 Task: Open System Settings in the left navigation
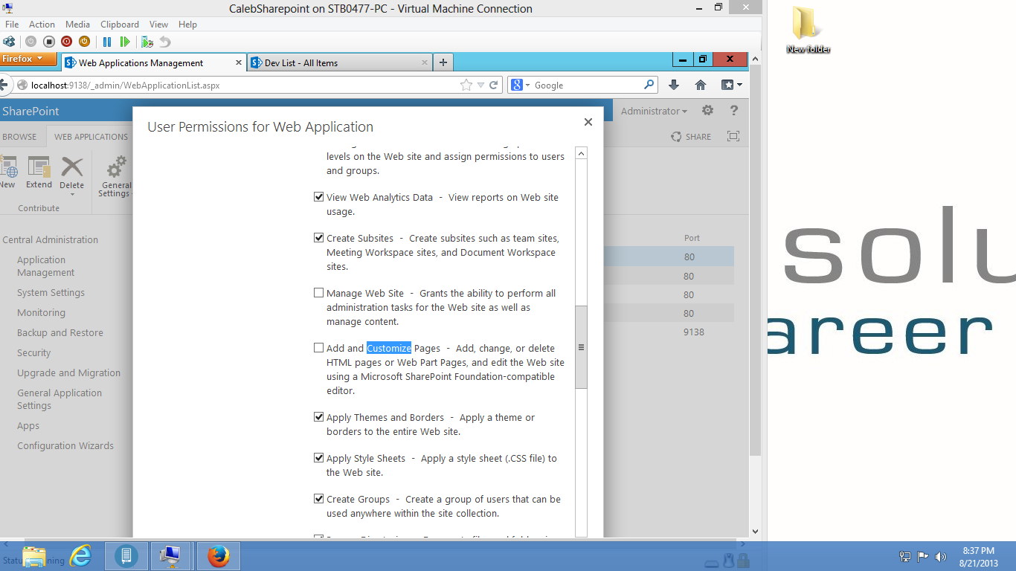coord(51,293)
